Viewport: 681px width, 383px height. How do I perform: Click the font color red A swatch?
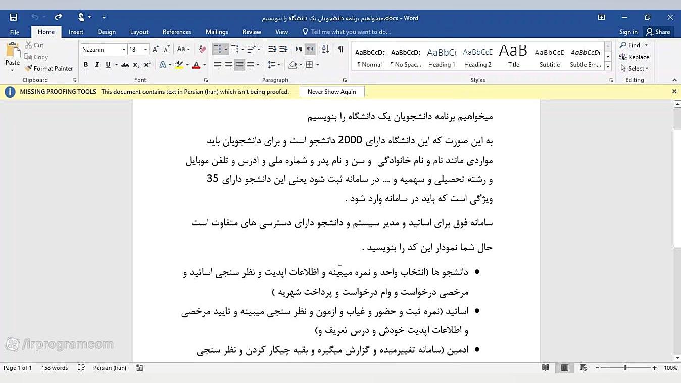197,65
